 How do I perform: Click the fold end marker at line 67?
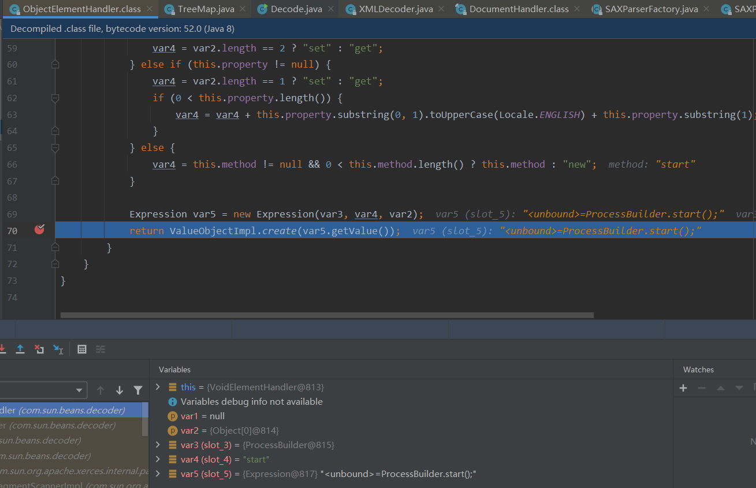pyautogui.click(x=55, y=181)
